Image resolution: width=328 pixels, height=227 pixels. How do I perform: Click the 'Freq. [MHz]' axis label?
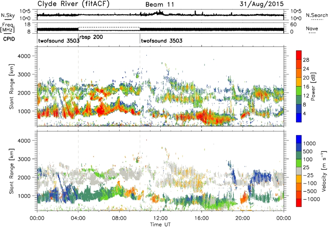(8, 27)
